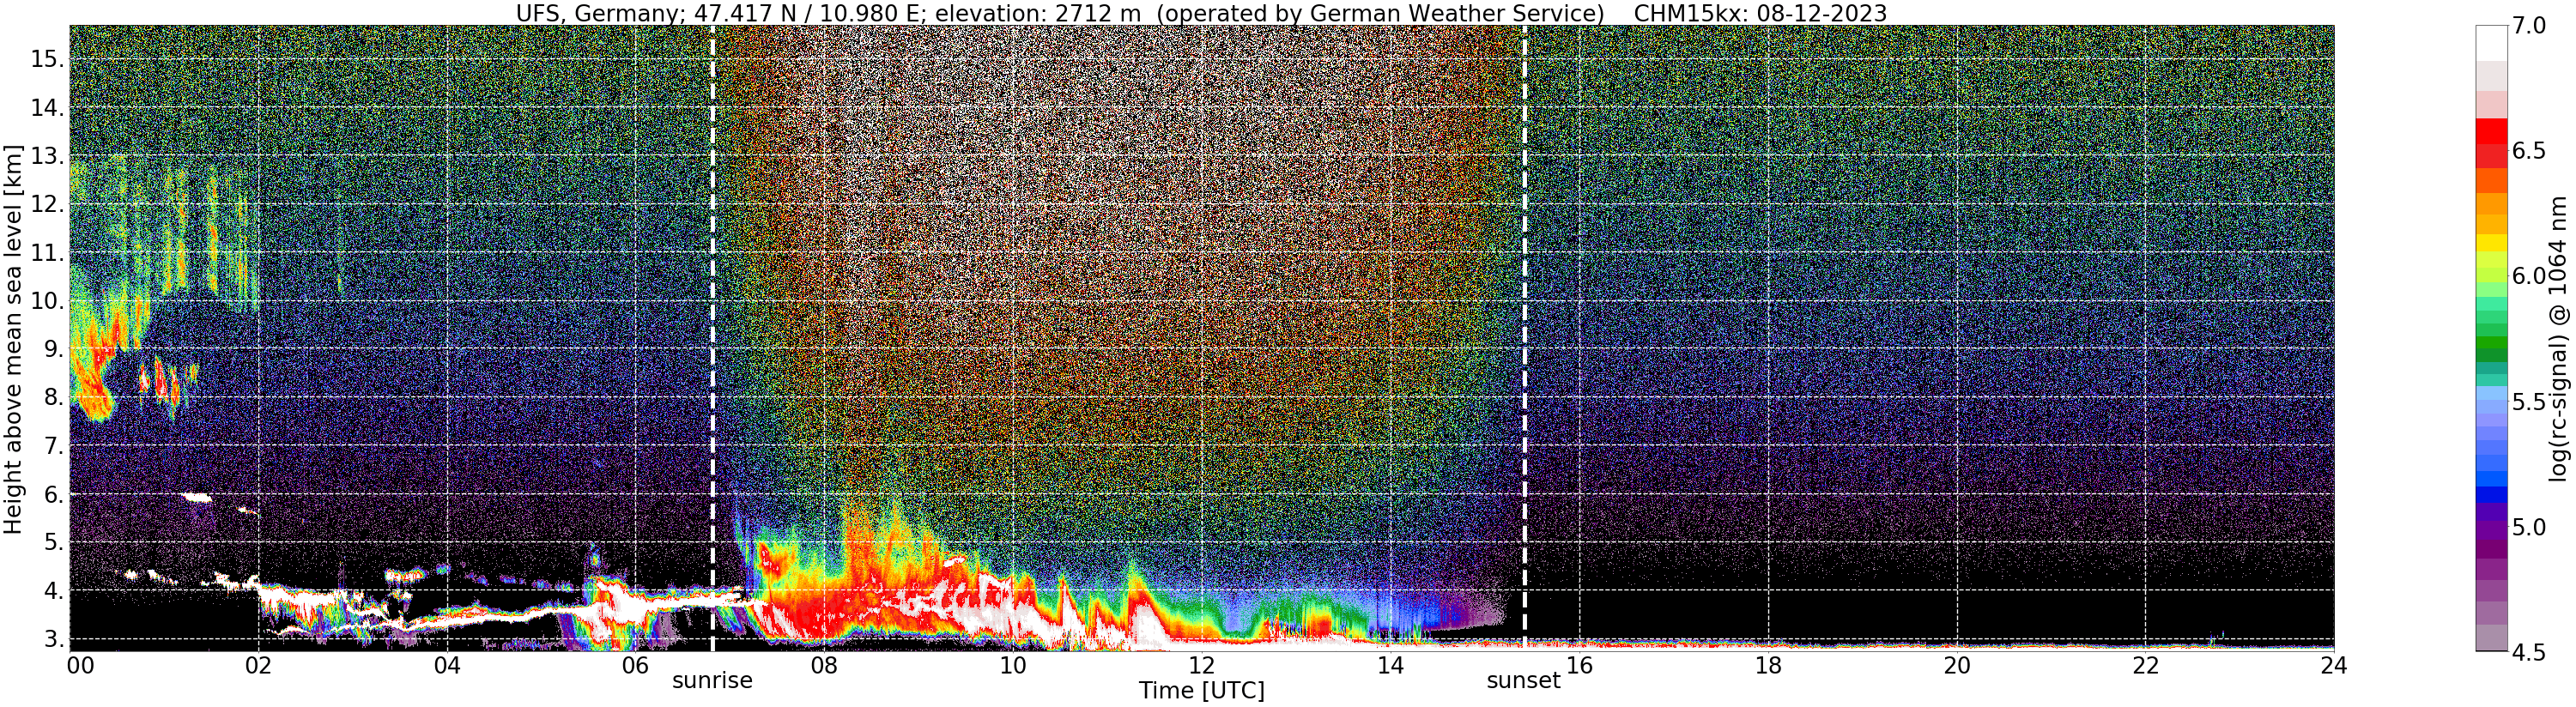Click the y-axis tick label '9.'
This screenshot has height=707, width=2576.
(x=54, y=349)
